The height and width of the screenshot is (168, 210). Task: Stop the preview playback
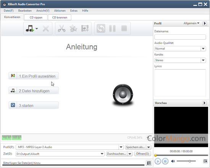tap(165, 161)
